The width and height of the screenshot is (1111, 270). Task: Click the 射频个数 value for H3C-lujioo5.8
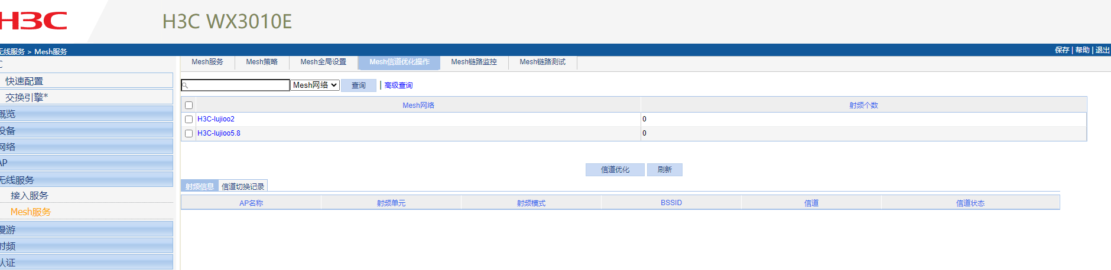[644, 133]
